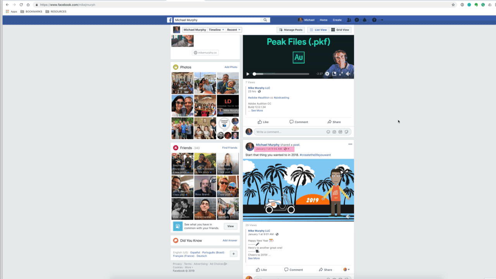Switch to Grid View
Image resolution: width=496 pixels, height=279 pixels.
(x=340, y=30)
